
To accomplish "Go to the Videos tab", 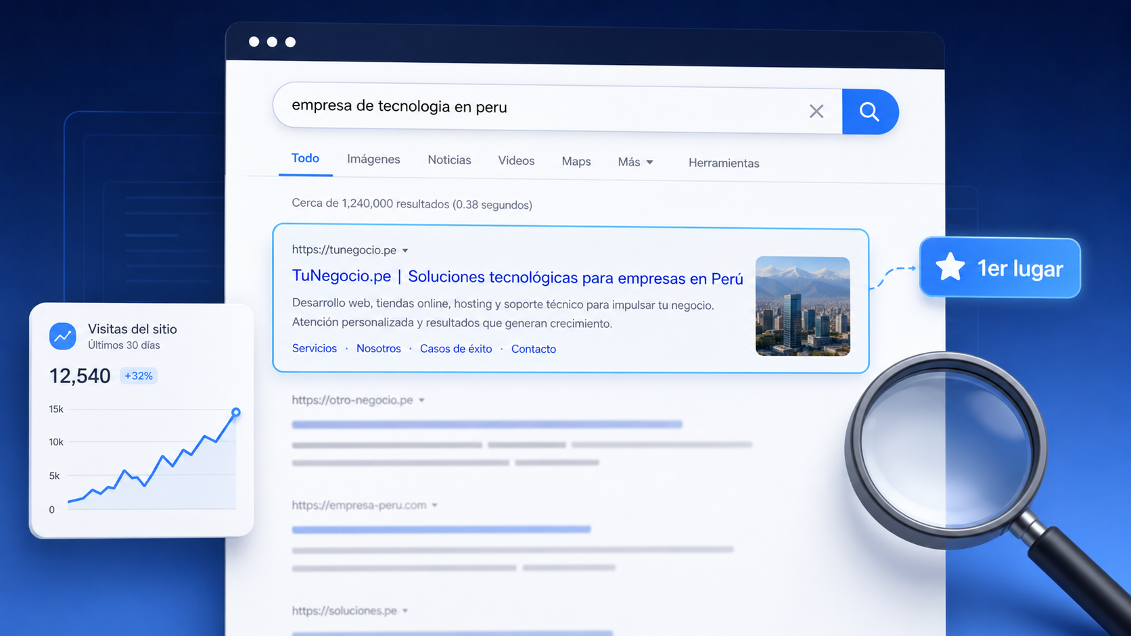I will click(516, 161).
